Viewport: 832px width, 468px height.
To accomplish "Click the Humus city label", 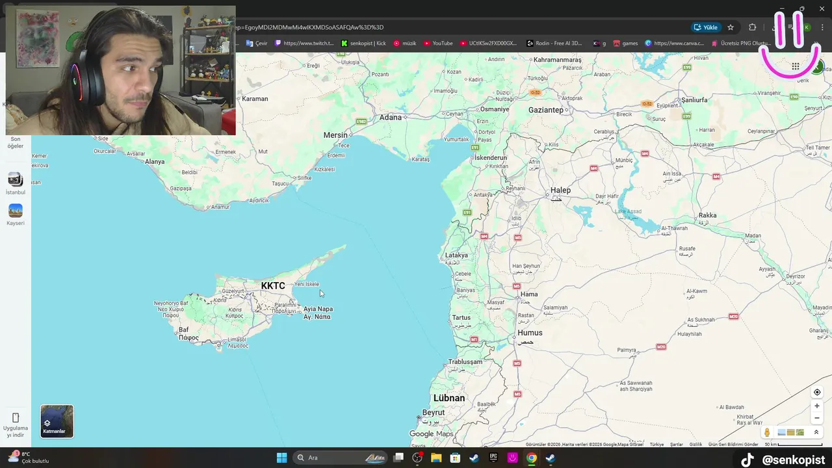I will tap(530, 333).
